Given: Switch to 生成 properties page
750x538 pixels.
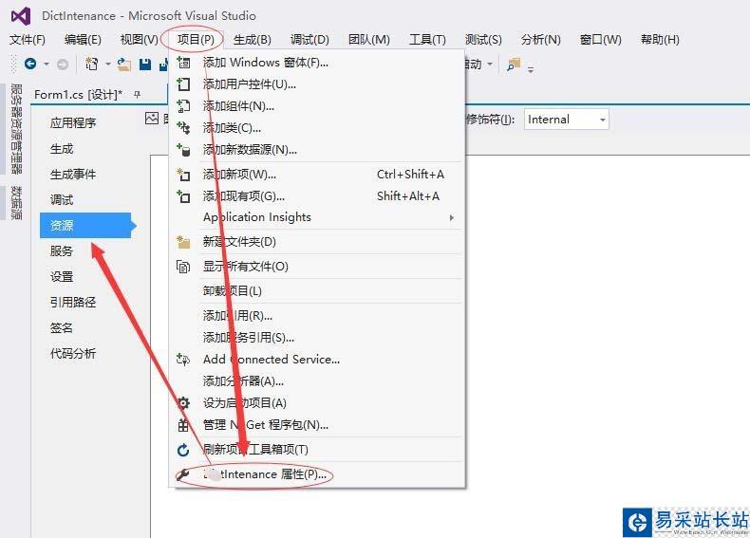Looking at the screenshot, I should pyautogui.click(x=62, y=149).
